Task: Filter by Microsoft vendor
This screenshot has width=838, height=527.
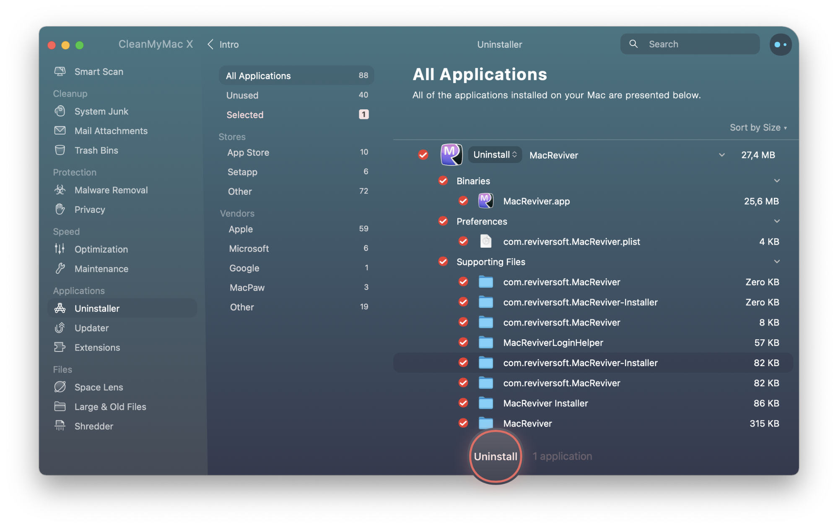Action: 296,248
